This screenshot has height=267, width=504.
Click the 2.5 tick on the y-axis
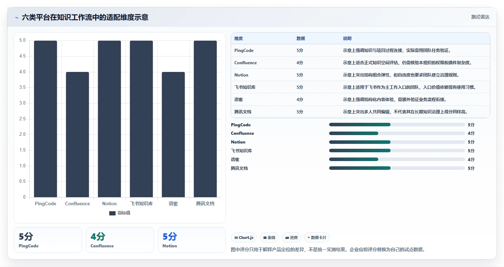[22, 119]
